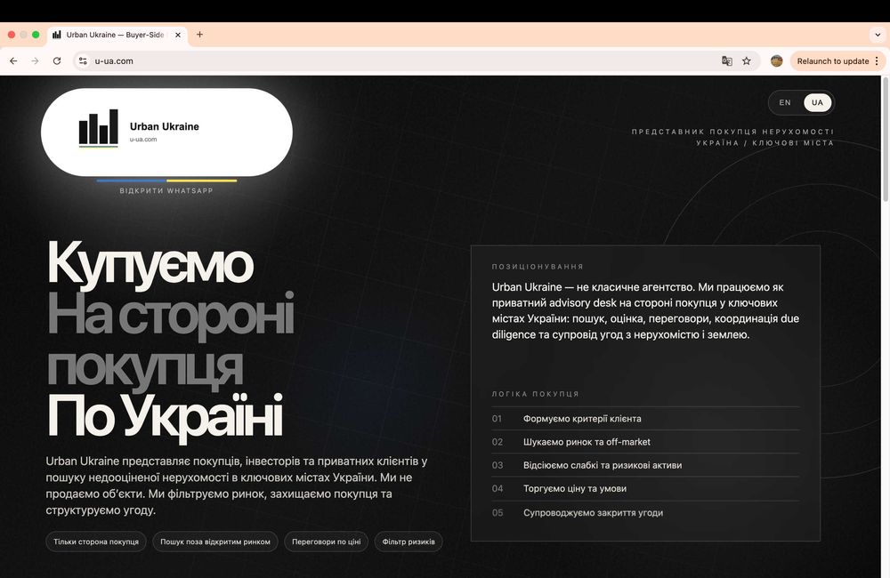The height and width of the screenshot is (578, 890).
Task: Click step 04 Торгуємо ціну та умови
Action: [x=645, y=488]
